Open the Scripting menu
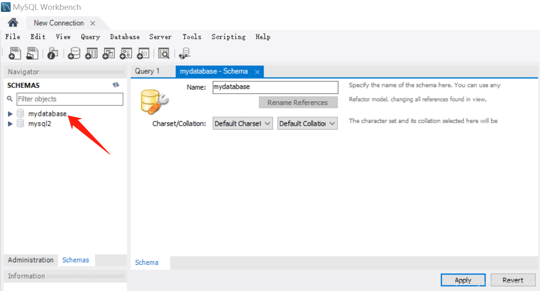The image size is (540, 291). 228,37
